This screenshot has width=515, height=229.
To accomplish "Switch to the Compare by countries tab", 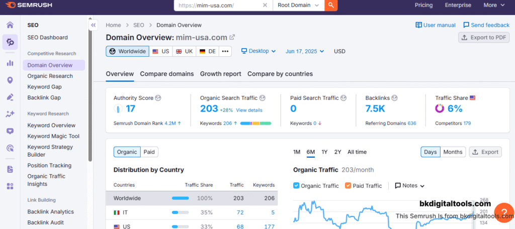I will [x=280, y=74].
